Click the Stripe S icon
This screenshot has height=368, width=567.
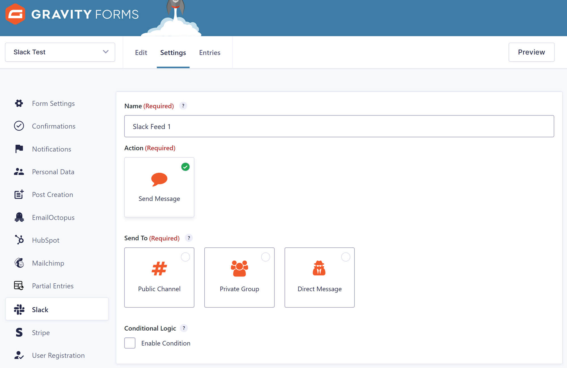click(x=19, y=332)
